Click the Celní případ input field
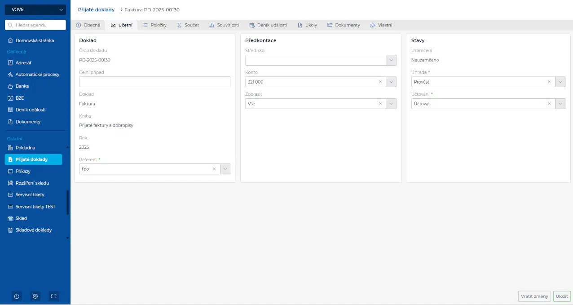This screenshot has width=573, height=305. (x=154, y=82)
